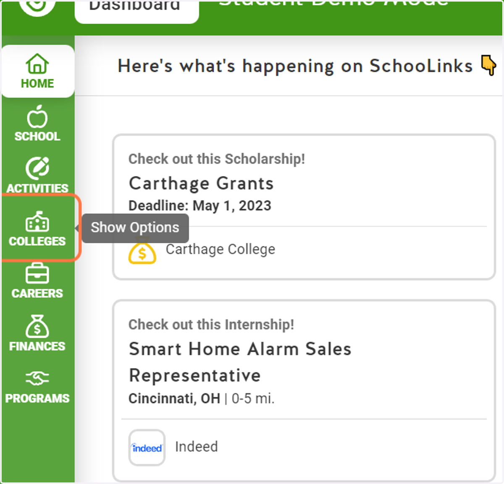Open the Finances money bag icon
504x484 pixels.
coord(37,326)
